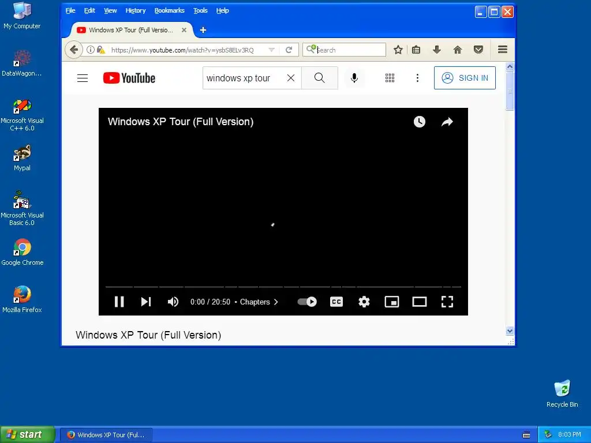Open connection security padlock warning icon
Screen dimensions: 591x443
100,50
